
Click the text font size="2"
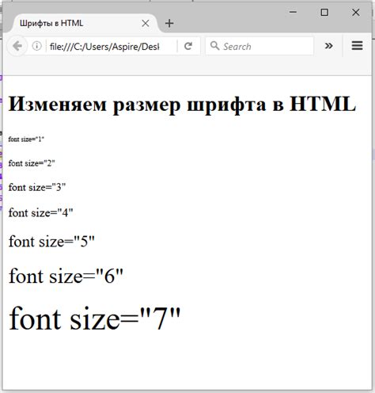pyautogui.click(x=32, y=163)
